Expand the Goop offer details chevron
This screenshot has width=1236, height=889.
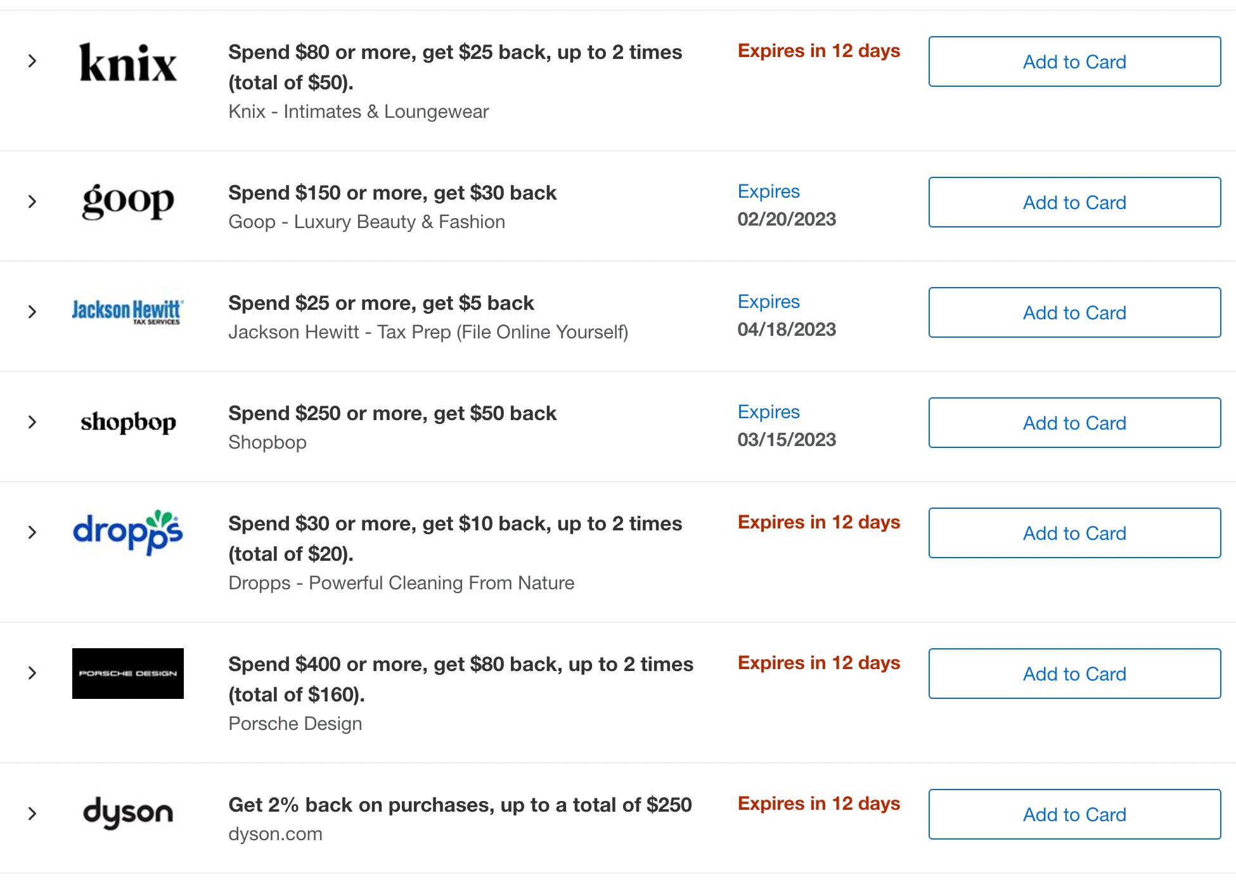[32, 201]
